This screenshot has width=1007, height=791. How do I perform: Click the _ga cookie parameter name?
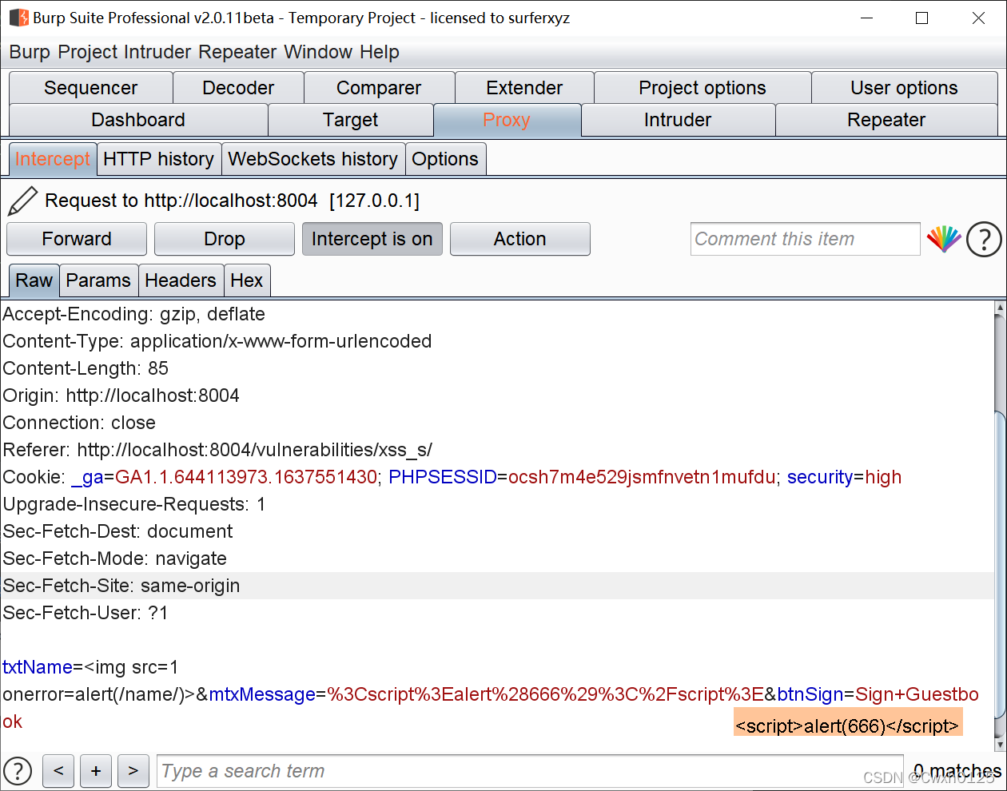click(x=88, y=477)
